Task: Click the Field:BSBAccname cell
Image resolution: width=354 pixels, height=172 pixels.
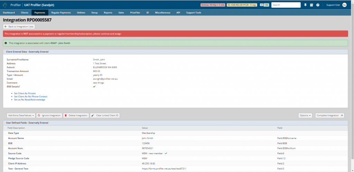Action: pyautogui.click(x=287, y=138)
